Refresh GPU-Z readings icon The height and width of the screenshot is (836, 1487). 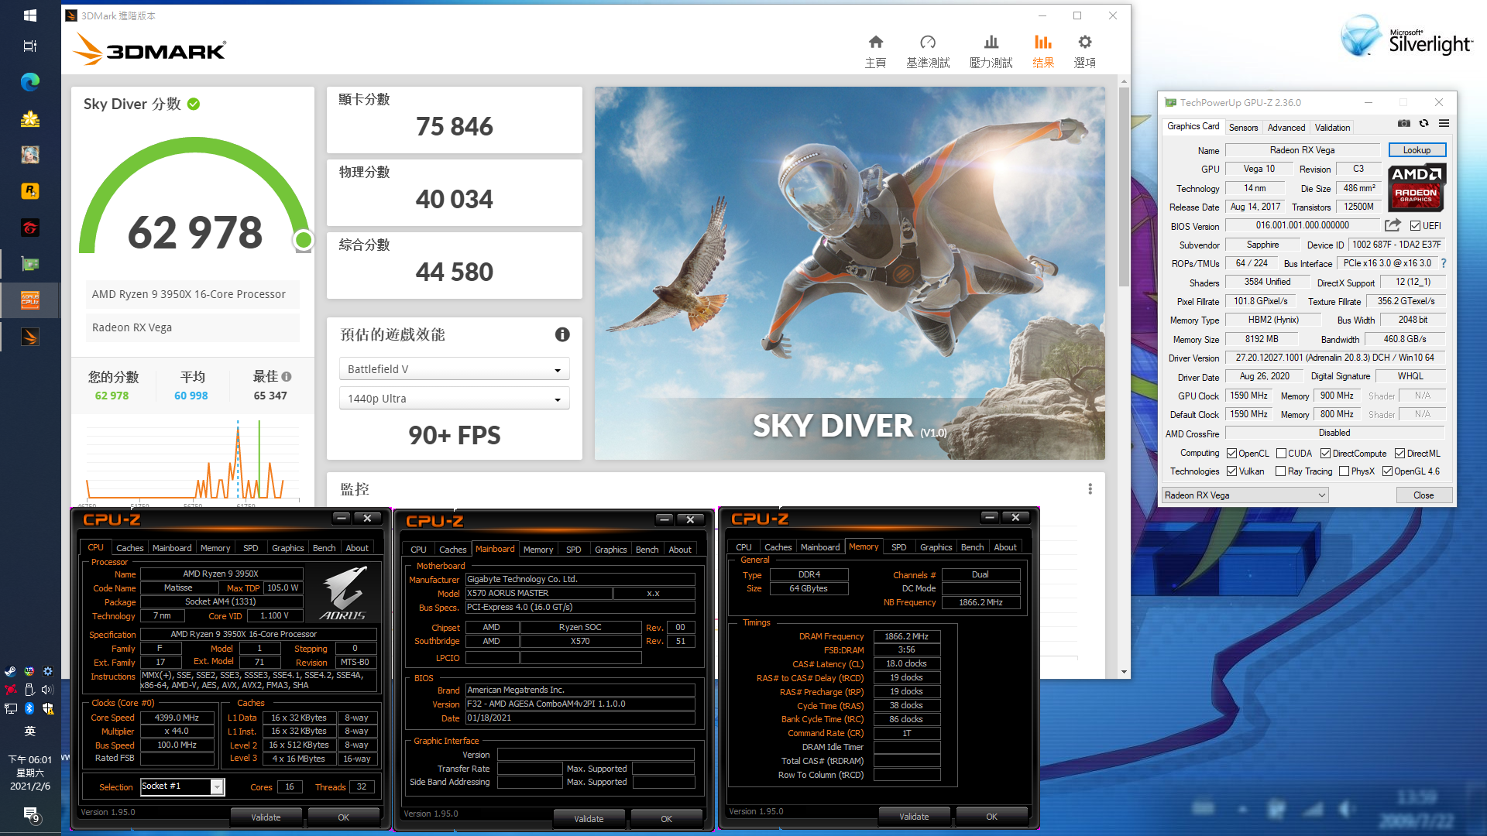[x=1423, y=123]
